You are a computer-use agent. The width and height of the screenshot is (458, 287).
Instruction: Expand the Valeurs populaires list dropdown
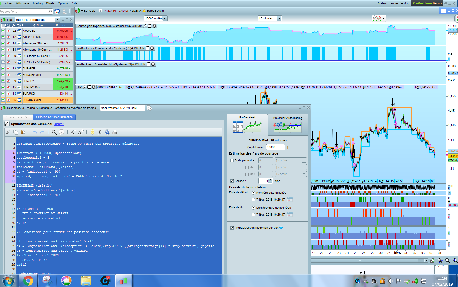pos(57,20)
